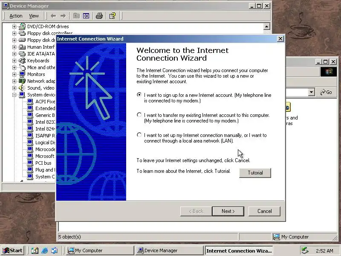The width and height of the screenshot is (341, 256).
Task: Select the 'Generic B' system device entry
Action: coord(45,115)
